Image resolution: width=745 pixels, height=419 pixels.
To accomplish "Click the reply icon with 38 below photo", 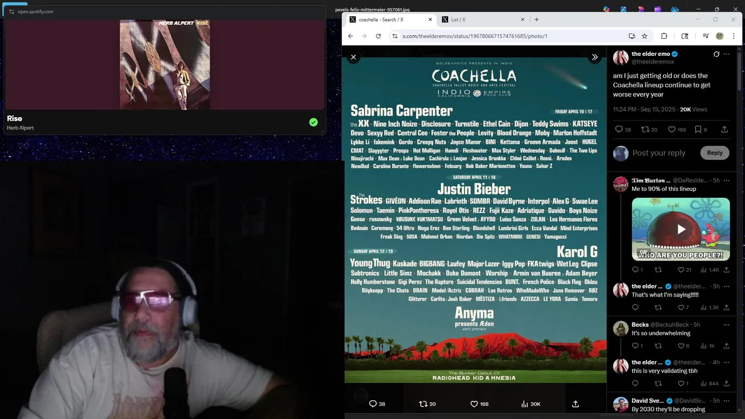I will coord(377,404).
